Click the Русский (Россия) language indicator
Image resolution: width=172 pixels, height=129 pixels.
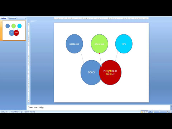30,112
